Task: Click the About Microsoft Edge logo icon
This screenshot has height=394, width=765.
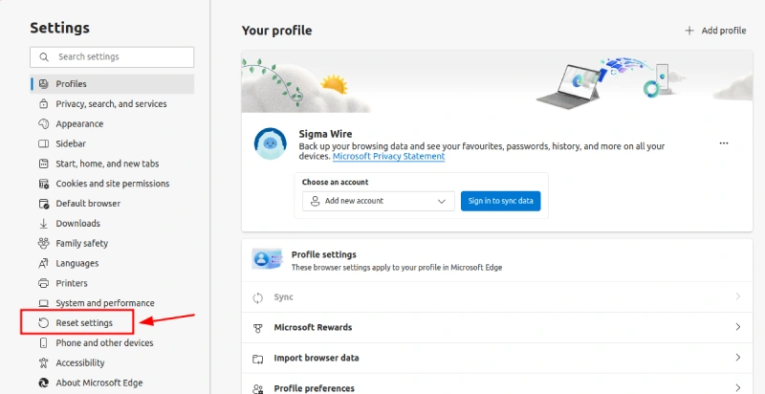Action: (43, 383)
